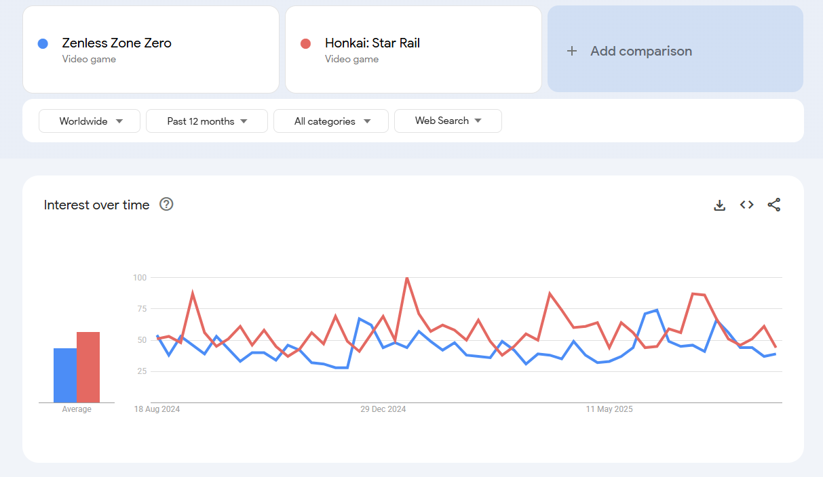Screen dimensions: 823x477
Task: Open the Interest over time help icon
Action: coord(166,205)
